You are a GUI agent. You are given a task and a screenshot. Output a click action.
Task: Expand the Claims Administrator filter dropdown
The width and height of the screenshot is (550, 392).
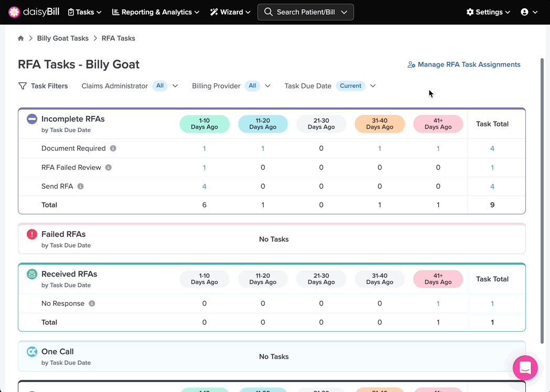pos(175,86)
